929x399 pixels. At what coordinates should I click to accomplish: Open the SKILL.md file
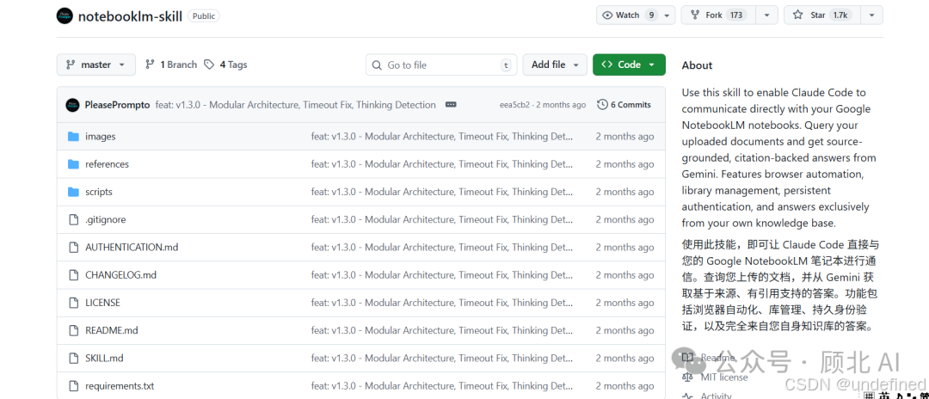104,358
